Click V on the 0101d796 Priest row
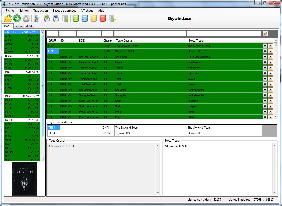 pos(265,112)
